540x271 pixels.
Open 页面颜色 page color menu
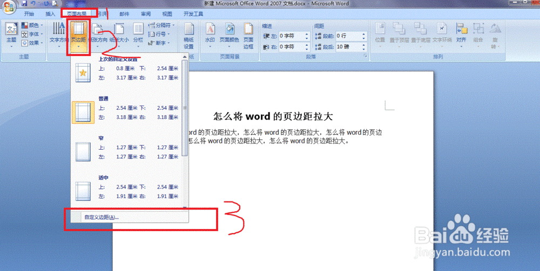coord(230,35)
